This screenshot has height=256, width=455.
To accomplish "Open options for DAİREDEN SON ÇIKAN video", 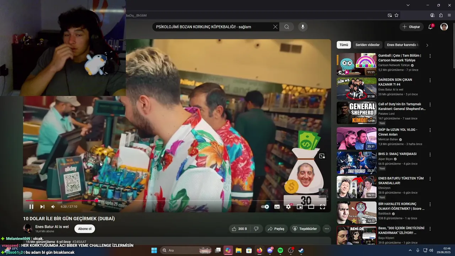I will (430, 80).
